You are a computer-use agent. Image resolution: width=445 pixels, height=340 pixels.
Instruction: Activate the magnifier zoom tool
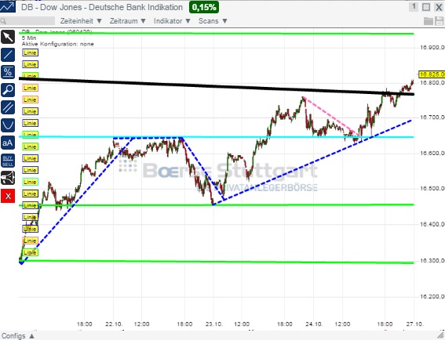click(8, 90)
